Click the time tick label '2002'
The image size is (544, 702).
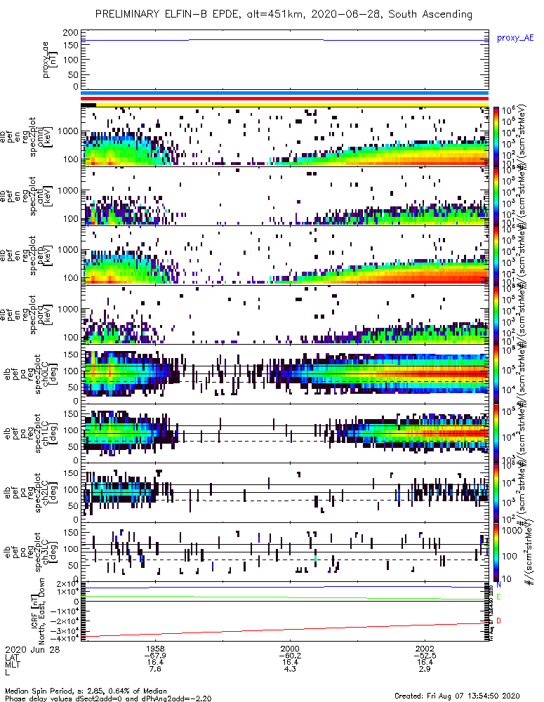tap(425, 649)
